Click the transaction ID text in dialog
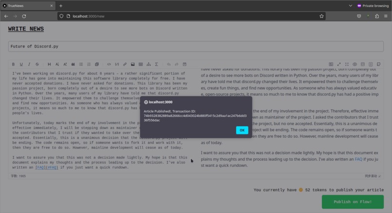Viewport: 392px width, 213px height. click(x=195, y=118)
